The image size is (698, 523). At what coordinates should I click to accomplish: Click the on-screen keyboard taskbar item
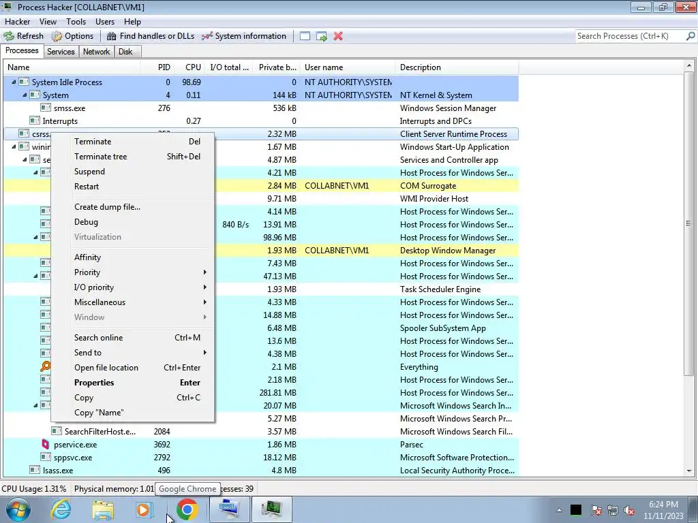click(x=229, y=509)
